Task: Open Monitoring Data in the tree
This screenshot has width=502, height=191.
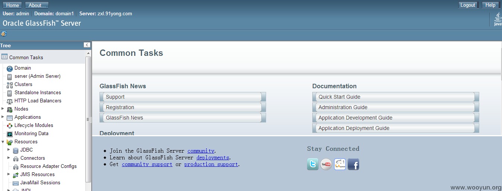Action: click(31, 133)
